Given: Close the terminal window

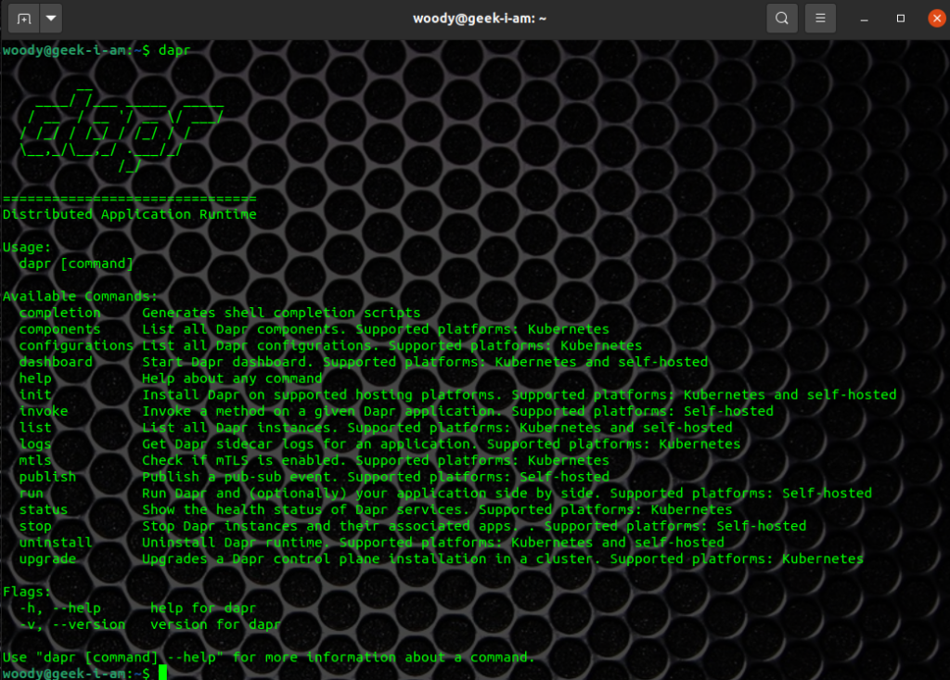Looking at the screenshot, I should pyautogui.click(x=937, y=19).
